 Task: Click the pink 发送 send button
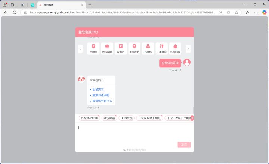coord(184,145)
